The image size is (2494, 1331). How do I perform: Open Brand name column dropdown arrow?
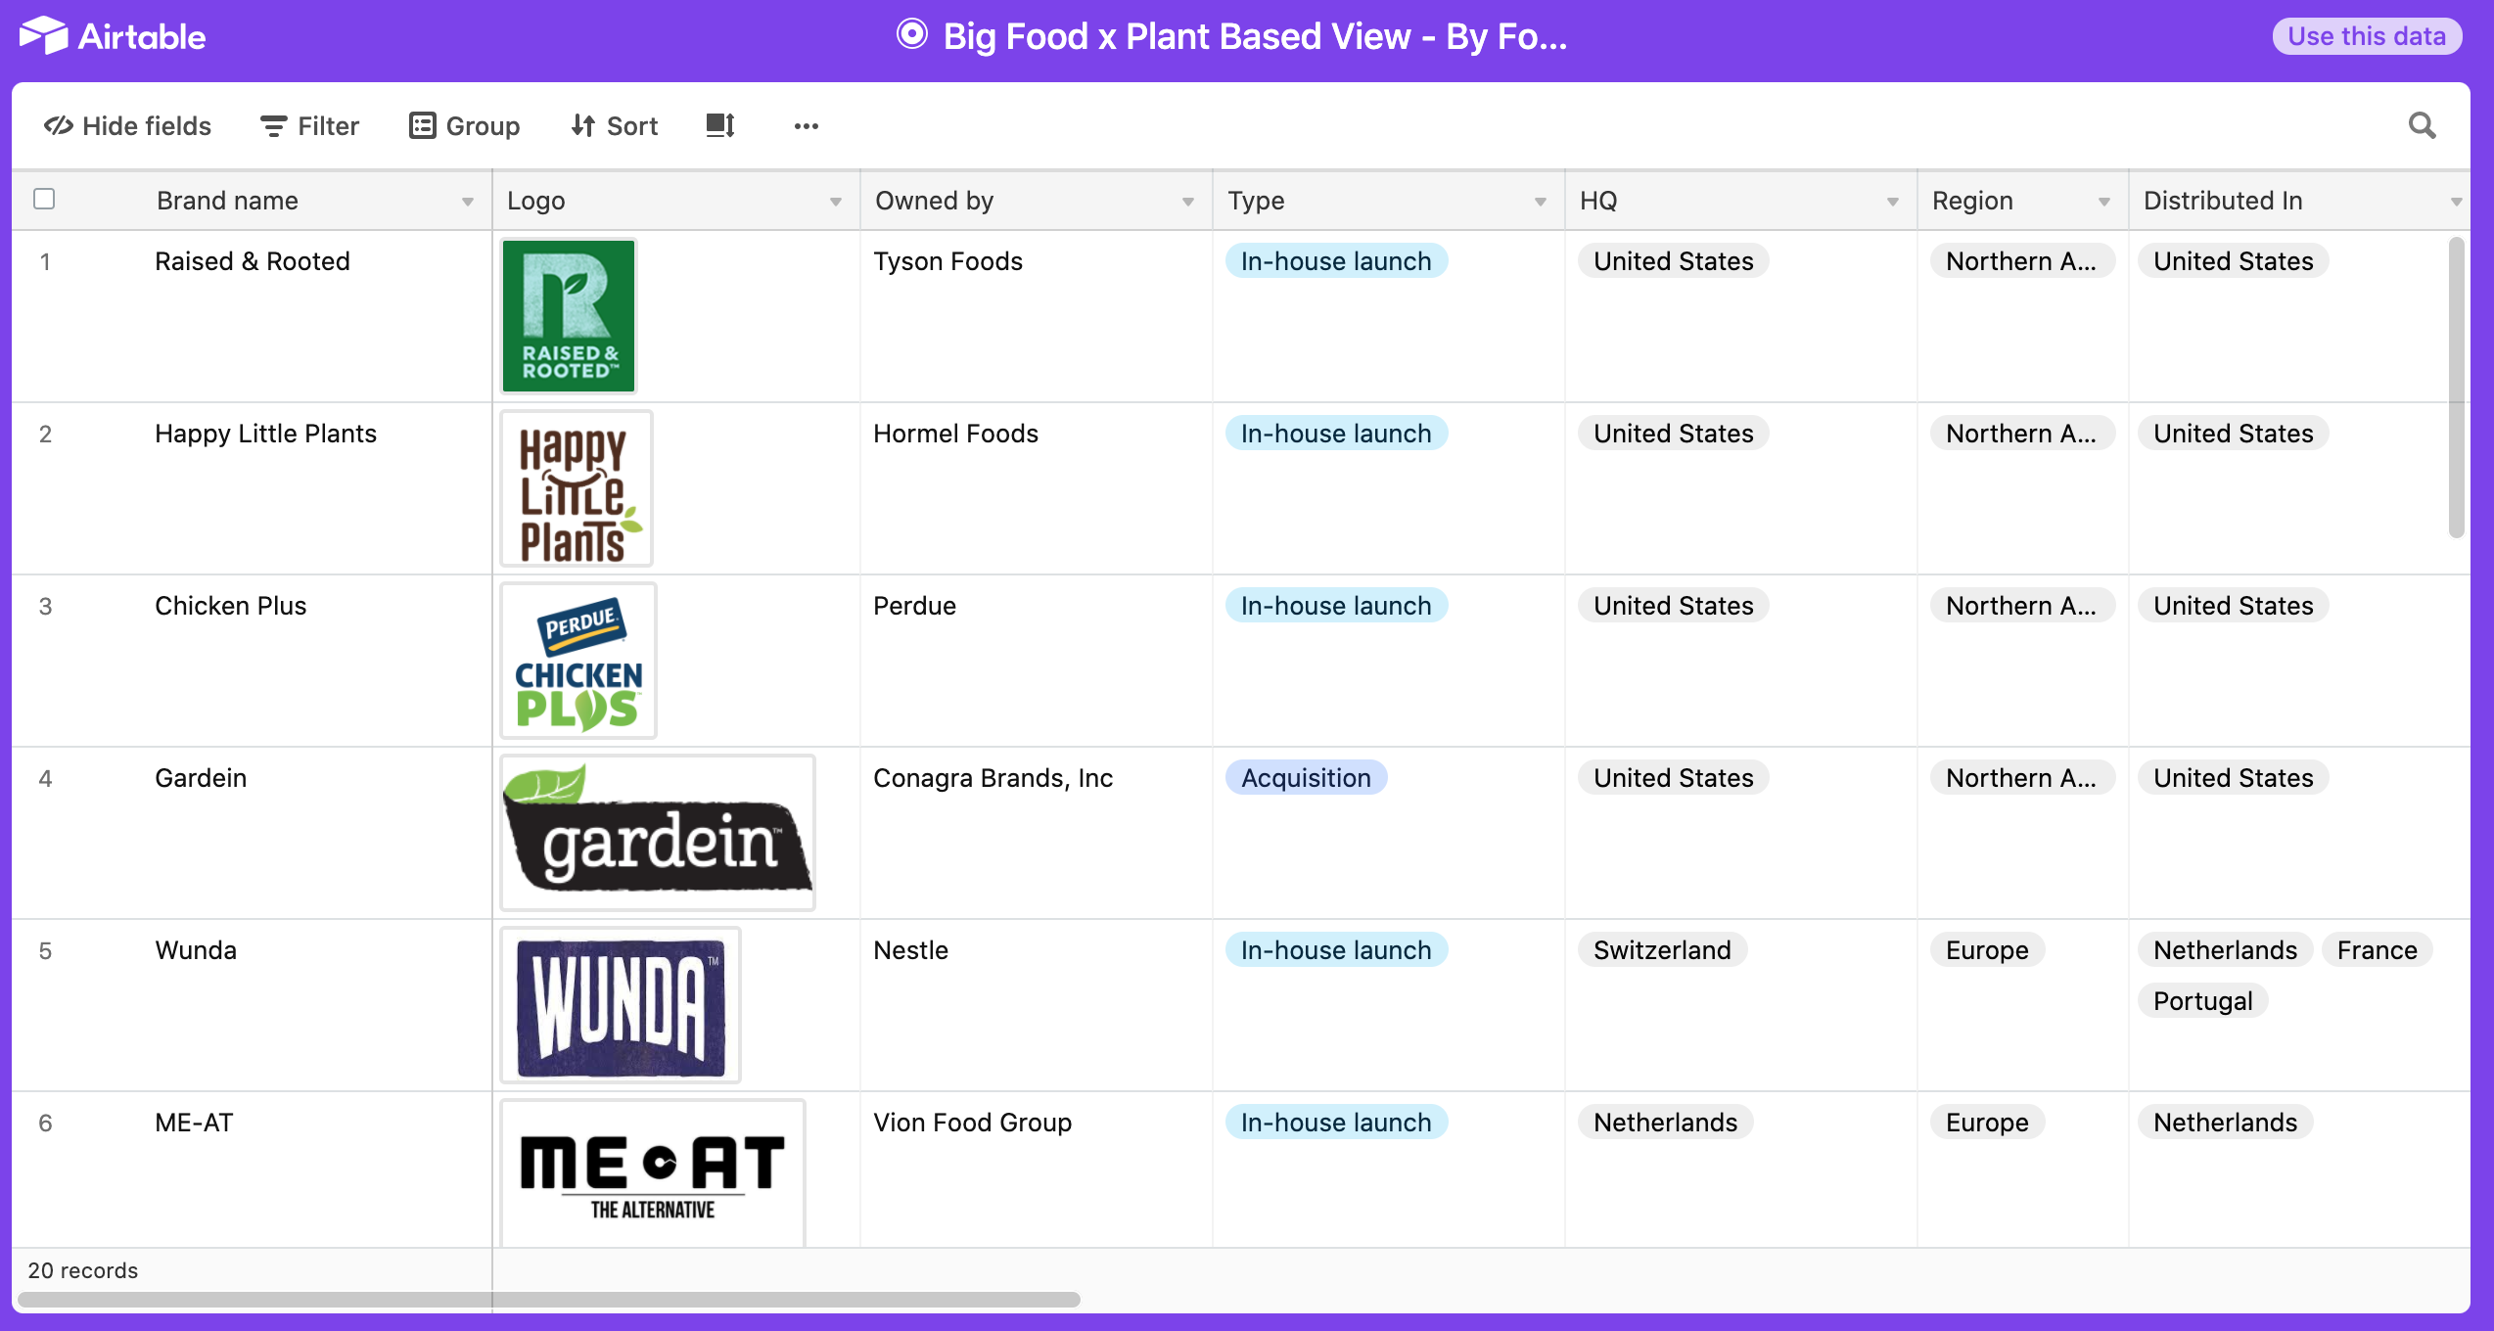click(x=468, y=202)
